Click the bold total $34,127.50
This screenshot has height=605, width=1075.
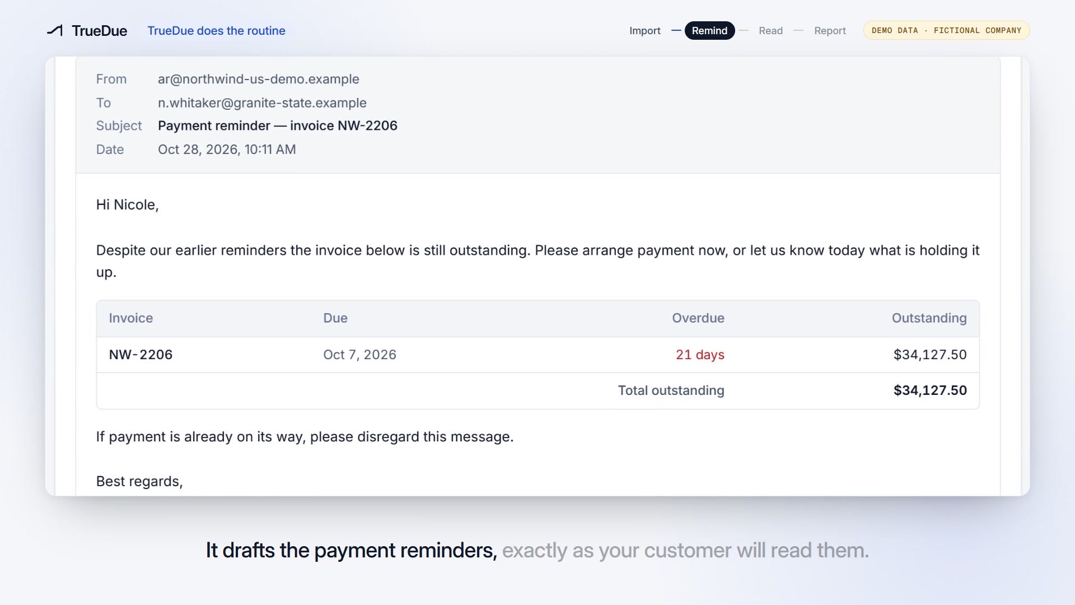(930, 390)
